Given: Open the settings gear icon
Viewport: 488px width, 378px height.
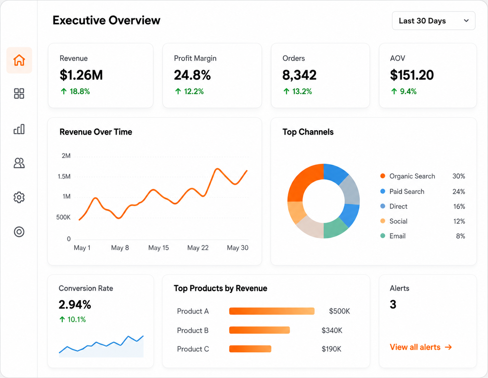Looking at the screenshot, I should click(x=19, y=197).
